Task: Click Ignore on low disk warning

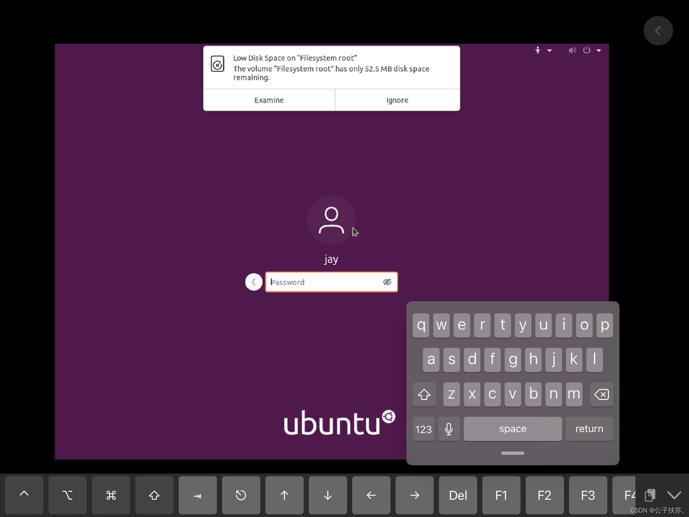Action: click(397, 100)
